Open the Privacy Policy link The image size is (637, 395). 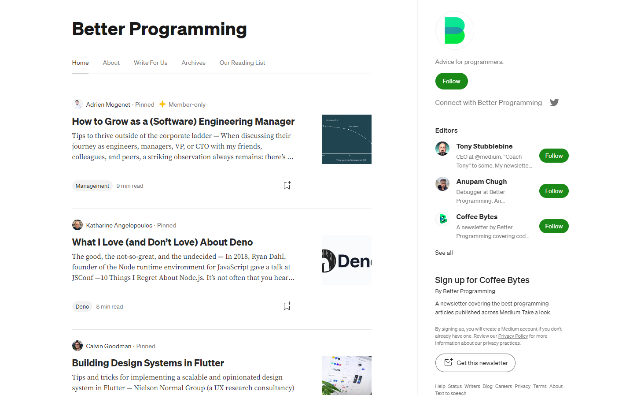coord(513,336)
